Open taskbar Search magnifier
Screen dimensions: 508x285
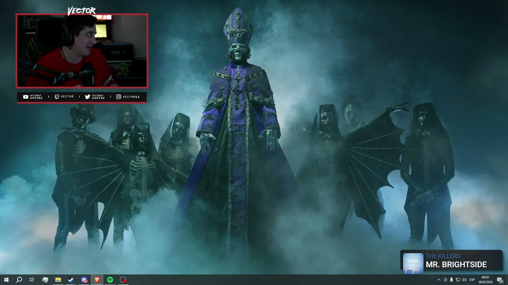coord(19,280)
